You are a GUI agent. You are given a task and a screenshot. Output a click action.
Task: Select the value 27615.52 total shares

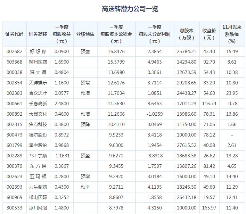187,145
